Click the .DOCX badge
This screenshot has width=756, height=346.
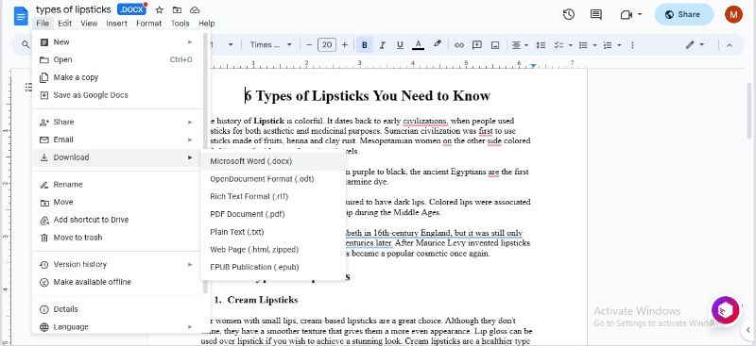tap(131, 9)
